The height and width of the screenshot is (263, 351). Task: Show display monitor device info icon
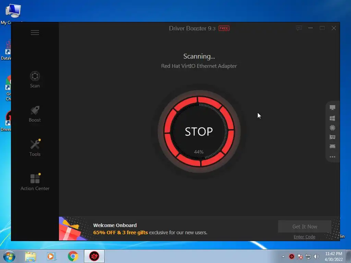pos(332,108)
